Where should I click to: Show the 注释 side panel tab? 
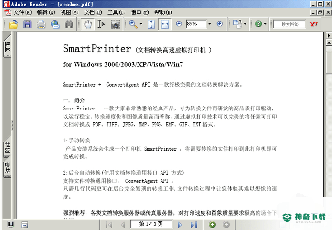click(8, 167)
